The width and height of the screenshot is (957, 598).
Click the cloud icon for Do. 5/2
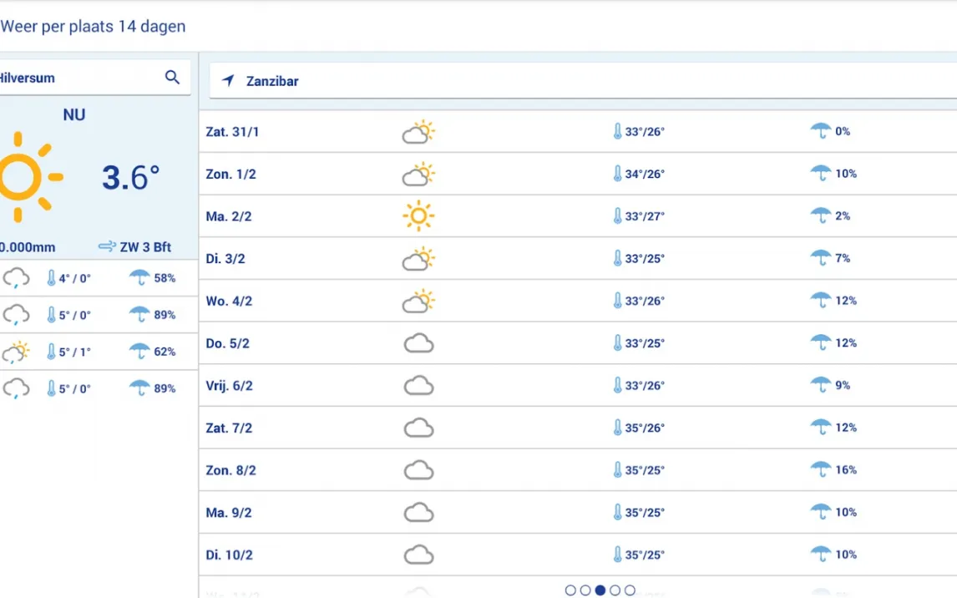(418, 343)
